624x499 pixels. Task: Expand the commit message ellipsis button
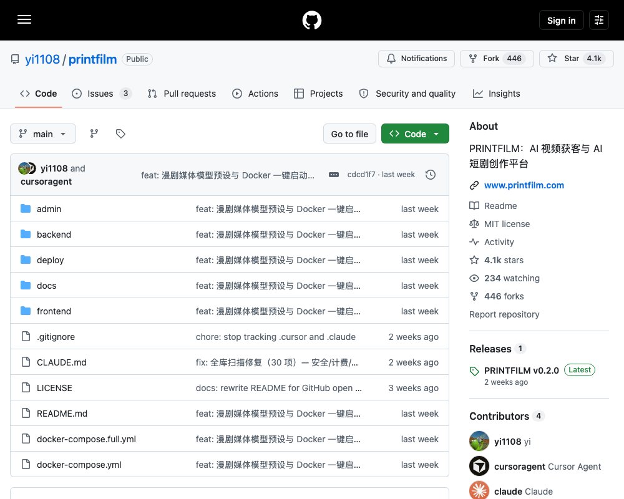(x=333, y=175)
